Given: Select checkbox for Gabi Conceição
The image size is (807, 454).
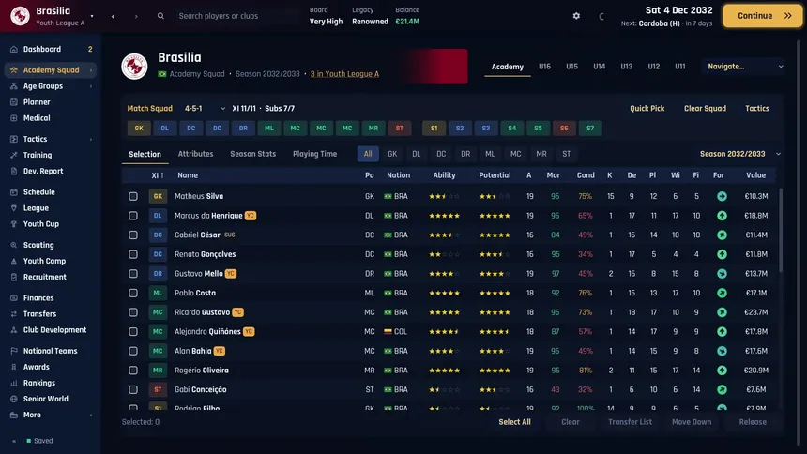Looking at the screenshot, I should 133,389.
